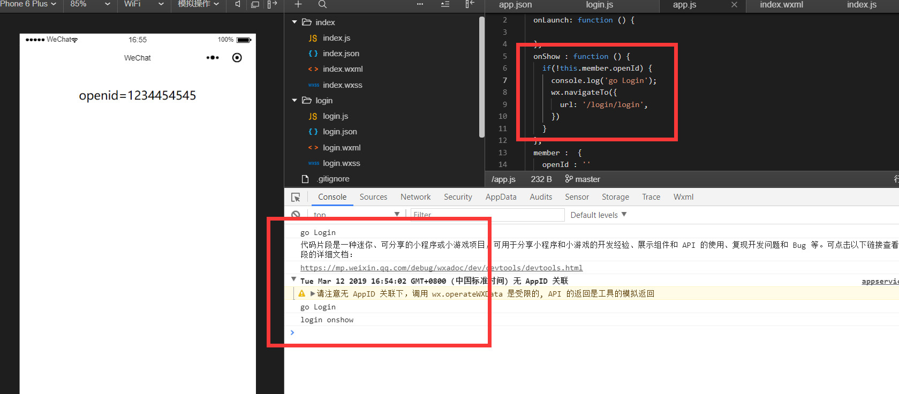This screenshot has width=899, height=394.
Task: Clear console with the ban icon
Action: click(296, 215)
